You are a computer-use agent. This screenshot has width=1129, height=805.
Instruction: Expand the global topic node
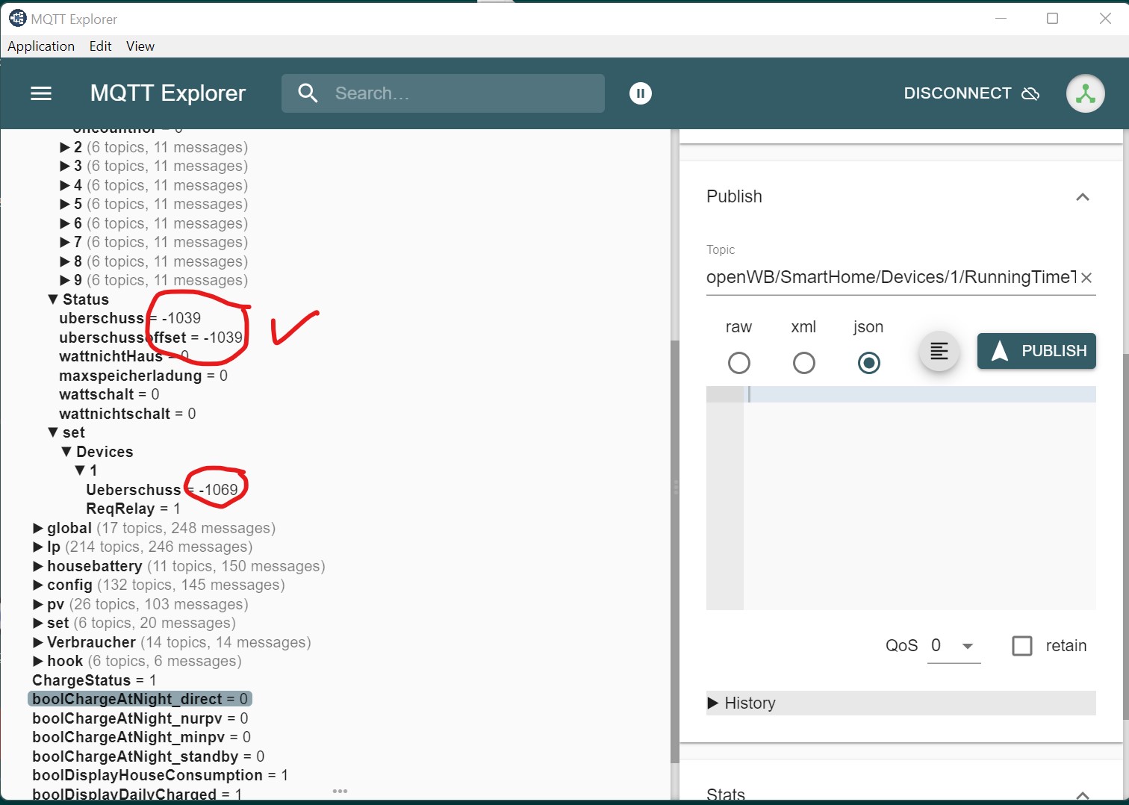(x=38, y=528)
